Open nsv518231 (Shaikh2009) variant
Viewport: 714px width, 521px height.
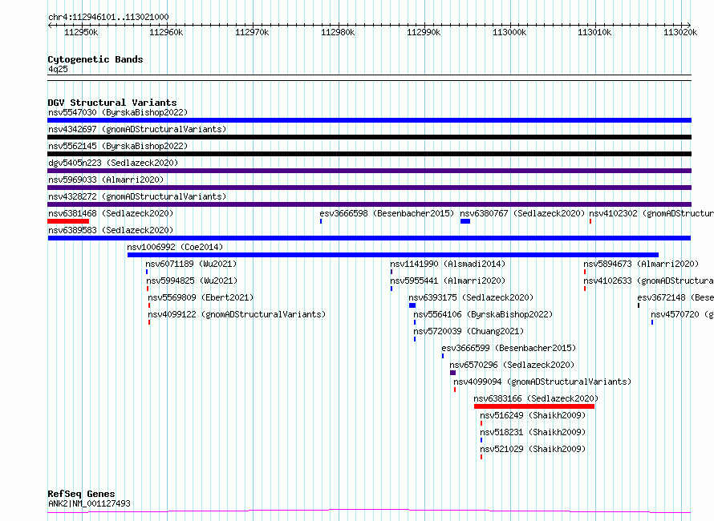click(x=533, y=432)
